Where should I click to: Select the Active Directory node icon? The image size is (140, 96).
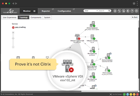pyautogui.click(x=108, y=56)
